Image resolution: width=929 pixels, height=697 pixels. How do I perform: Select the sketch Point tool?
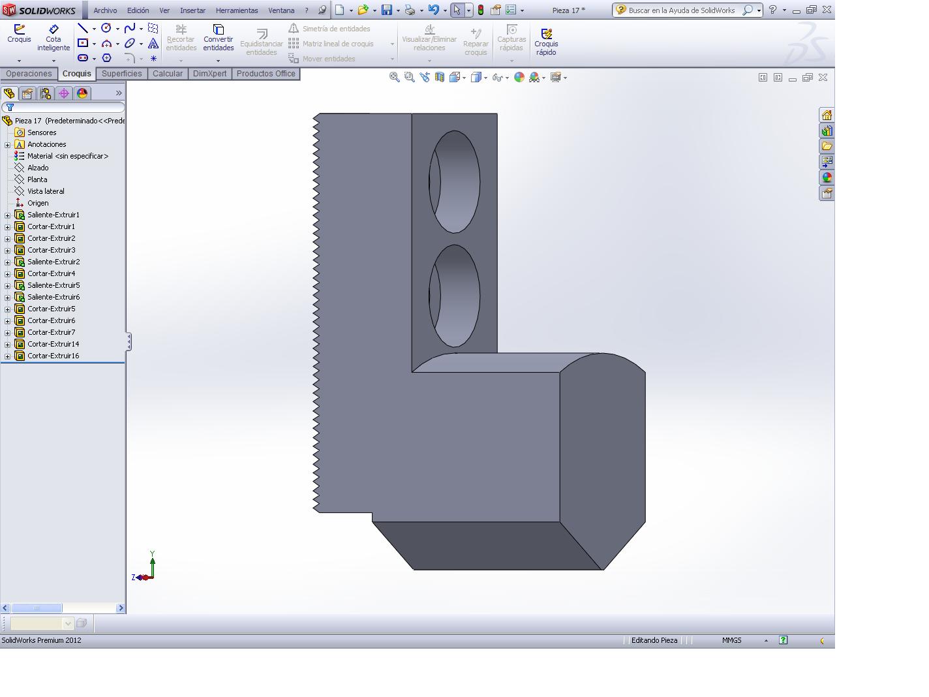pos(153,58)
